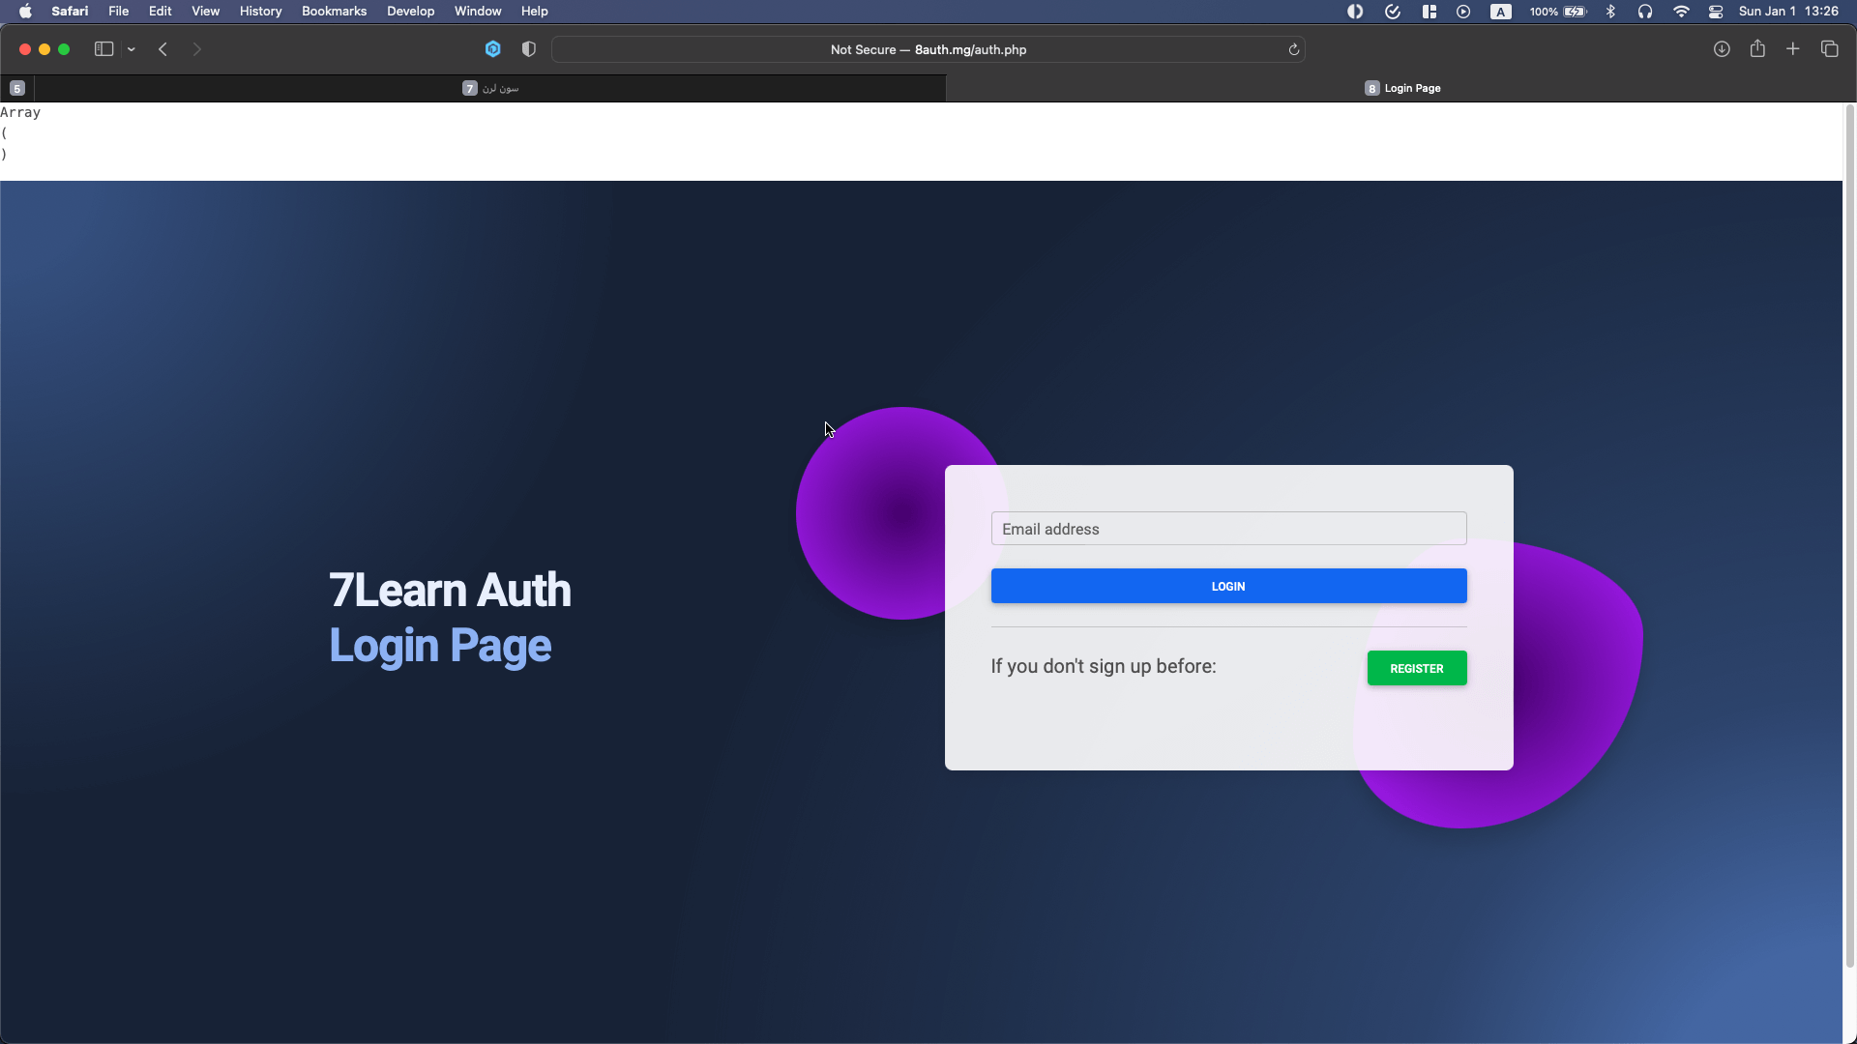This screenshot has height=1044, width=1857.
Task: Show the Safari downloads list
Action: pyautogui.click(x=1722, y=49)
